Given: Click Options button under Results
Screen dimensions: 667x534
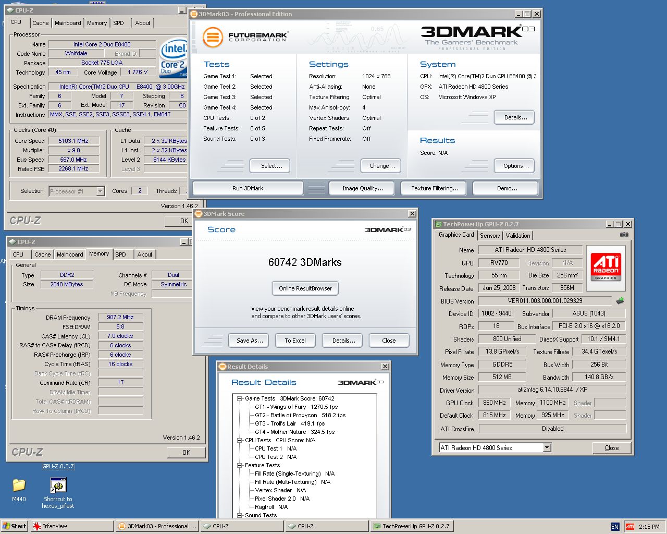Looking at the screenshot, I should [x=515, y=166].
